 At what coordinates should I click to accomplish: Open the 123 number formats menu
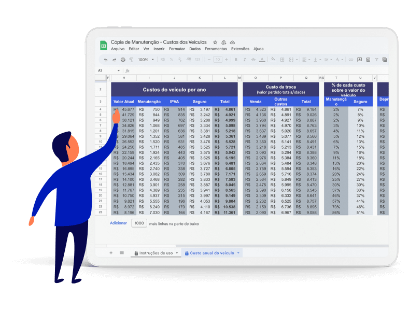point(198,60)
